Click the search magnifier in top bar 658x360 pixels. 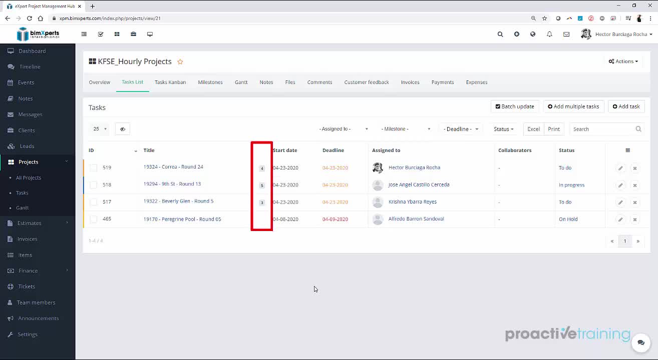(500, 34)
